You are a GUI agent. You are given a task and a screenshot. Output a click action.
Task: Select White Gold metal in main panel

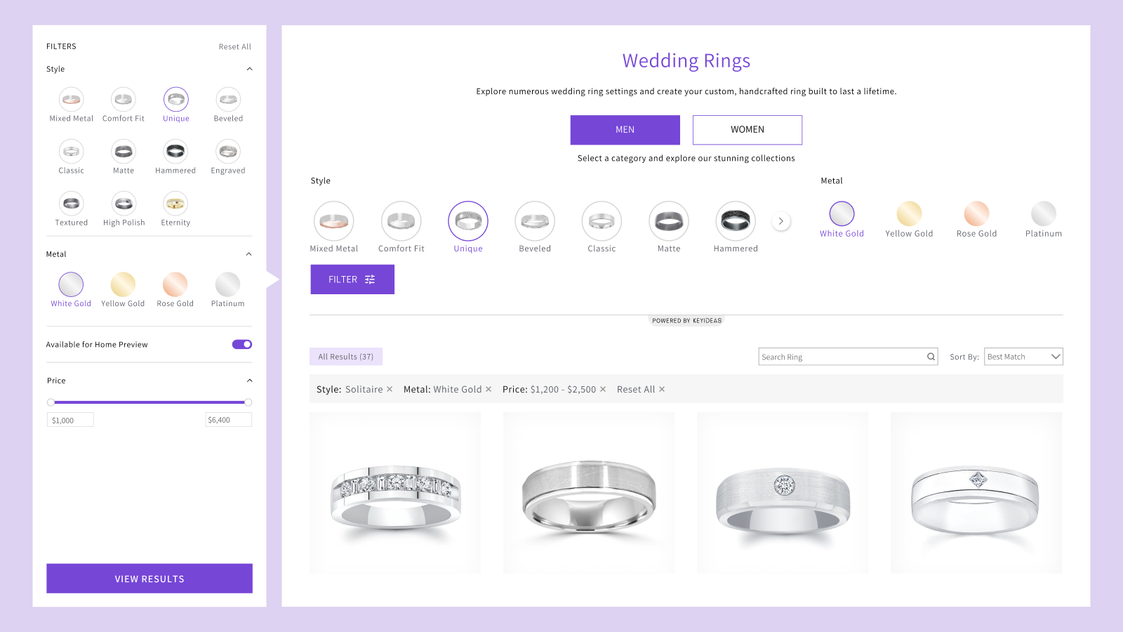point(842,213)
